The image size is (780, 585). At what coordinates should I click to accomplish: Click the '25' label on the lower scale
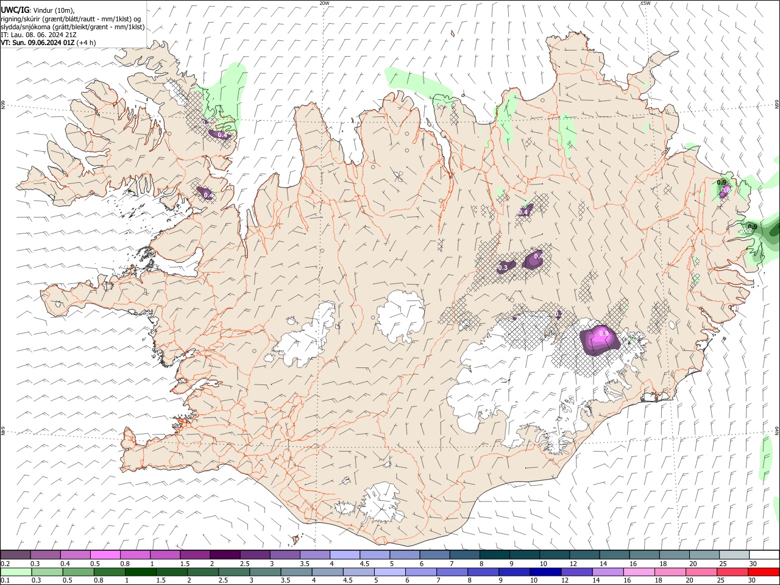(x=720, y=580)
